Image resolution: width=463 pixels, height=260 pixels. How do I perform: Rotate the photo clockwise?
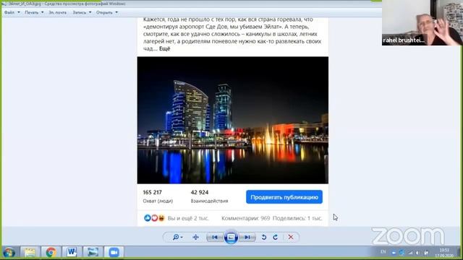pos(275,237)
